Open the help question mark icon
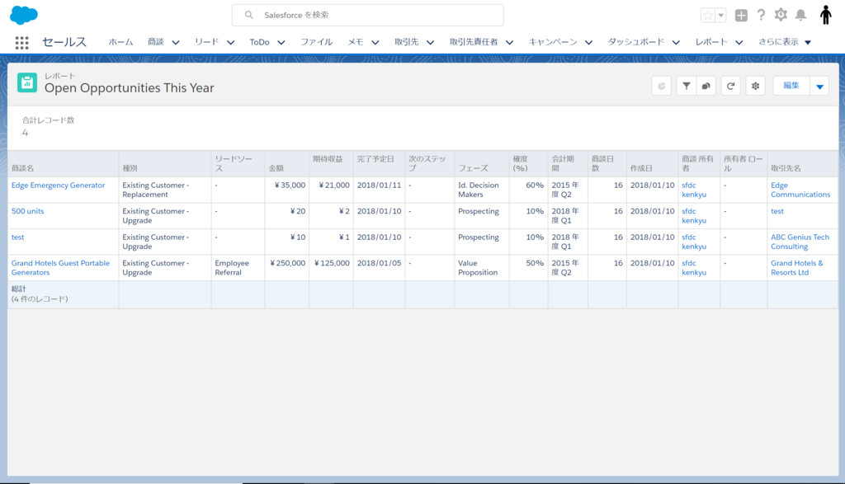 (760, 15)
